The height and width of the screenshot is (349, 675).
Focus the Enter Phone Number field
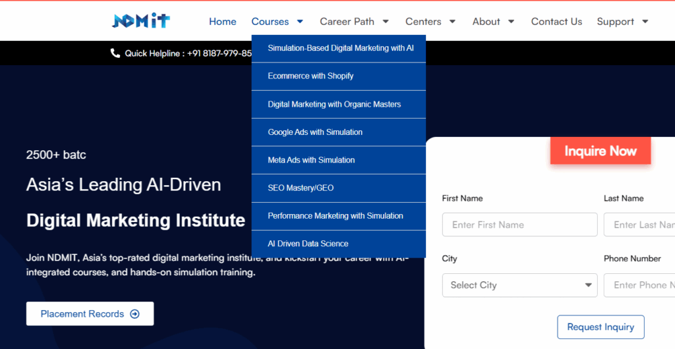(x=639, y=285)
